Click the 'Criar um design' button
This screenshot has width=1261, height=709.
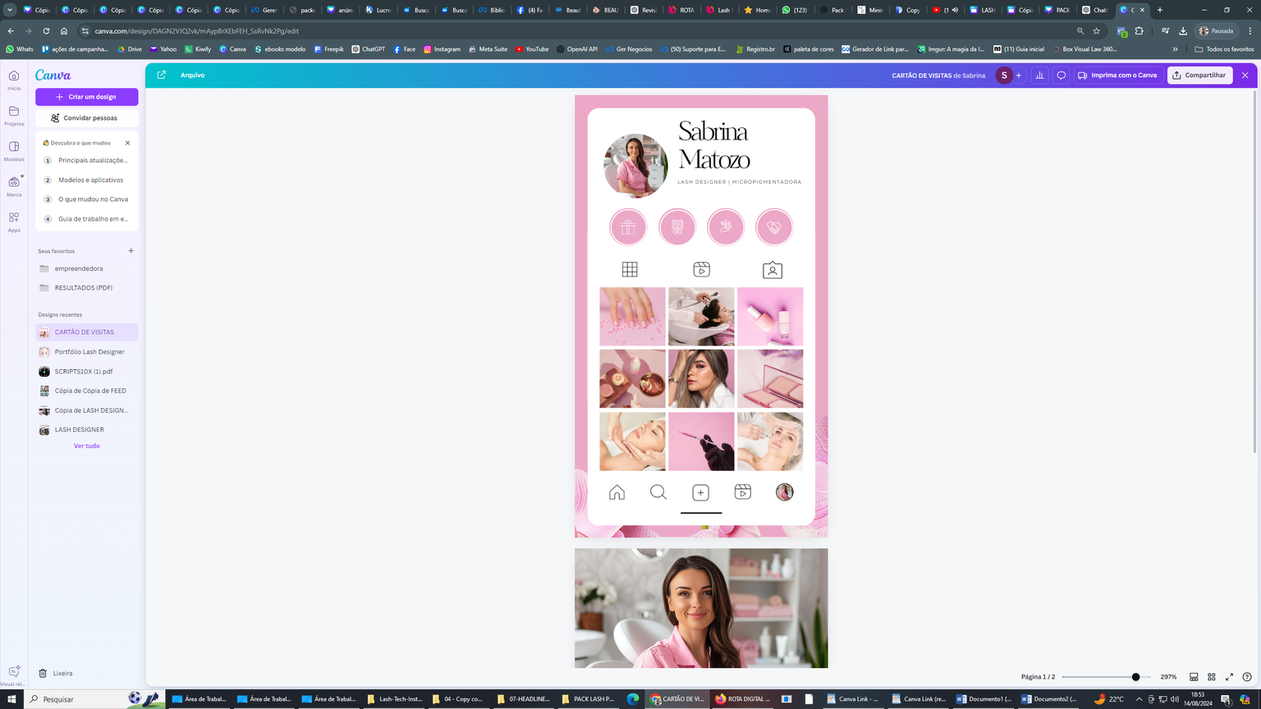pyautogui.click(x=87, y=97)
